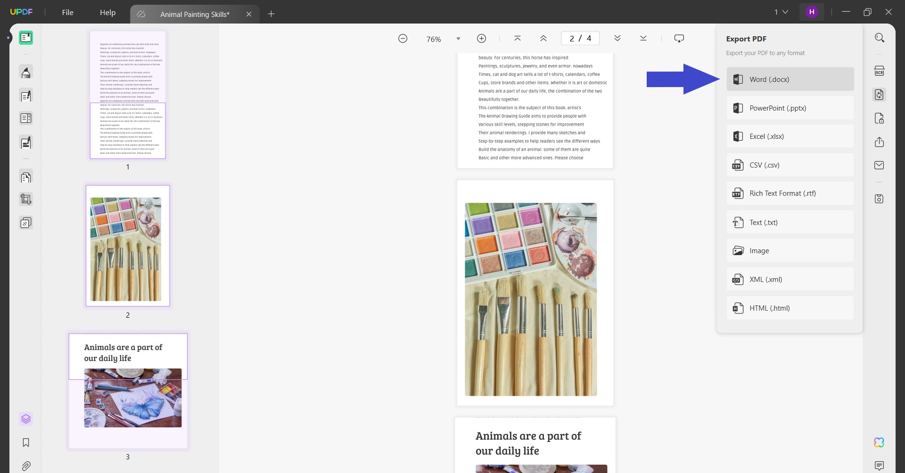Open the comments panel icon
This screenshot has width=905, height=473.
click(880, 466)
